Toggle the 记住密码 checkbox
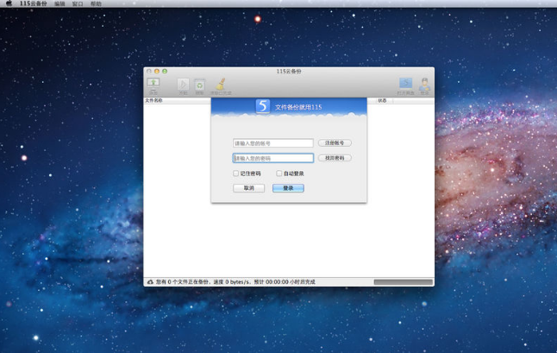This screenshot has width=557, height=353. pos(236,173)
